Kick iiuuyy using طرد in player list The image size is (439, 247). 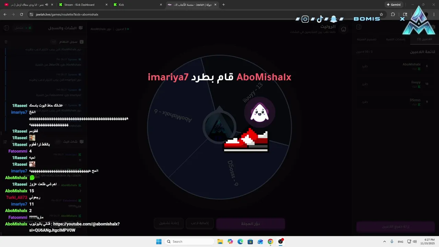coord(365,84)
